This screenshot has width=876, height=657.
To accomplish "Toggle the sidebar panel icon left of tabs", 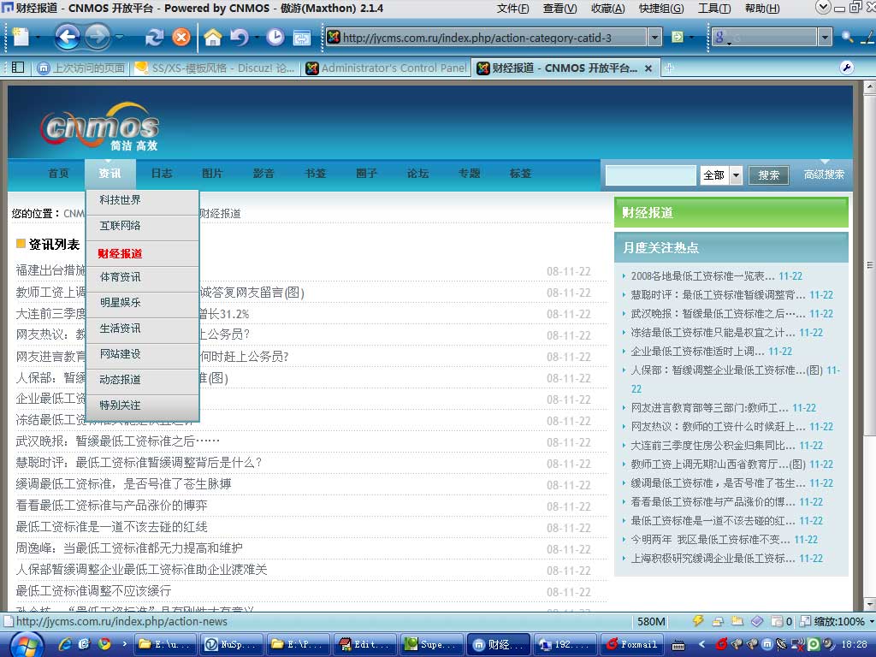I will click(17, 68).
